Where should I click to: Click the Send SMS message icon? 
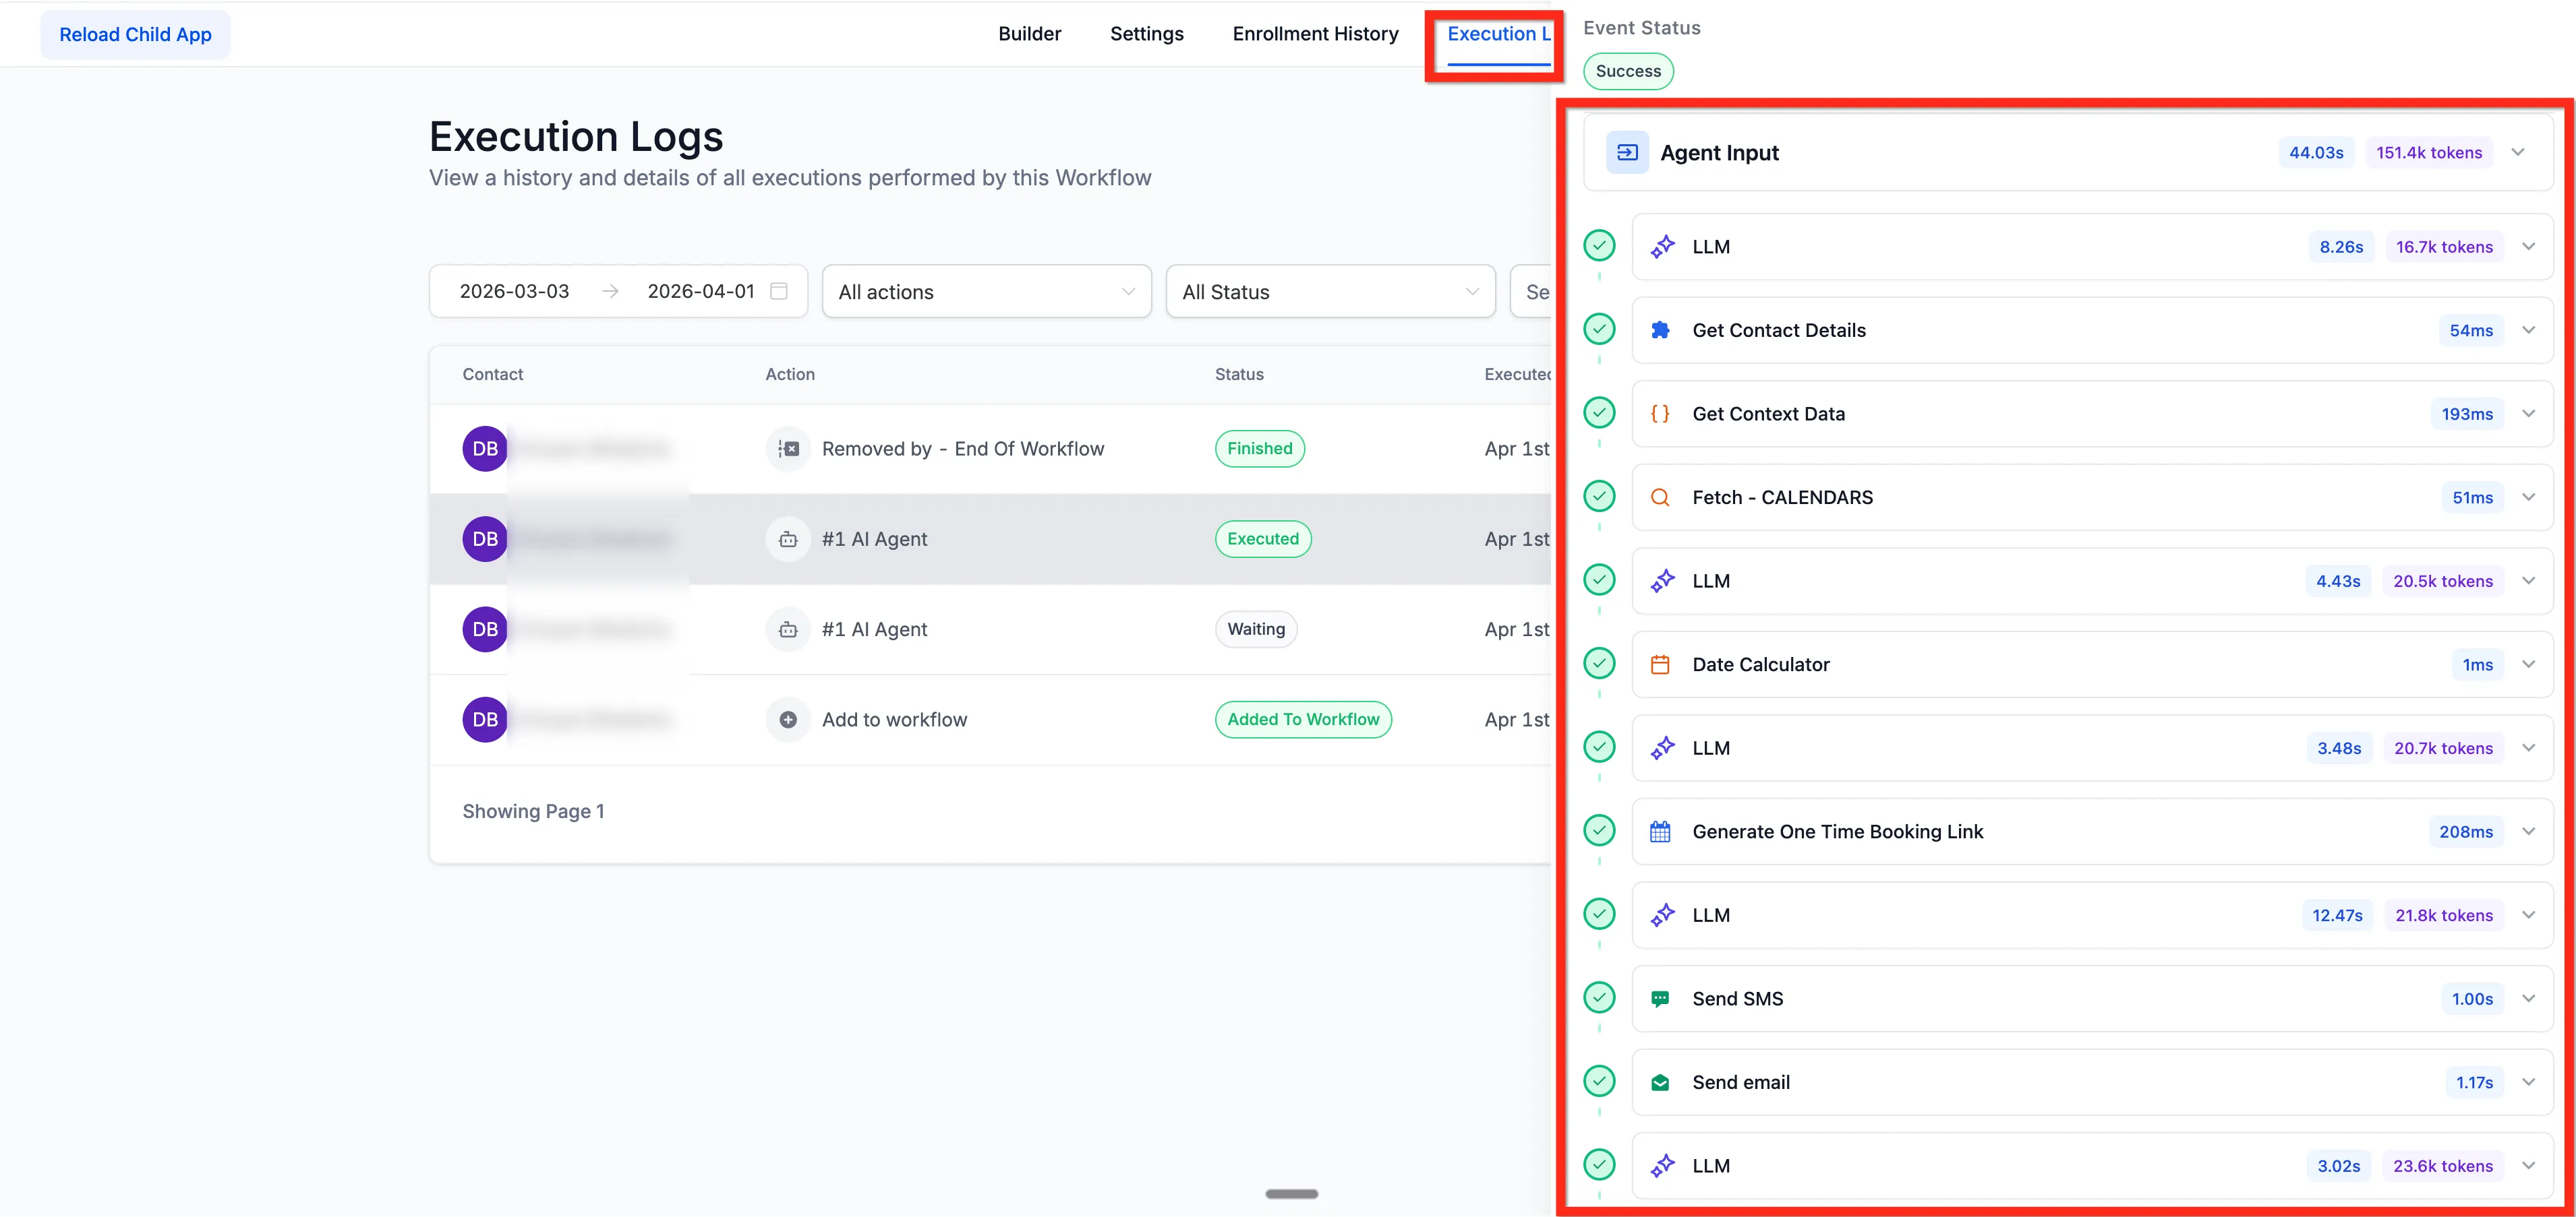1661,998
